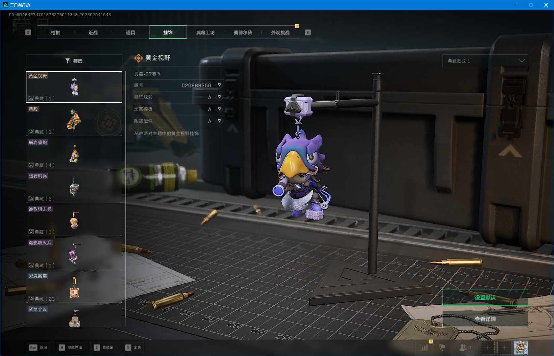Expand the 典藏款式 1 dropdown
554x356 pixels.
(485, 61)
